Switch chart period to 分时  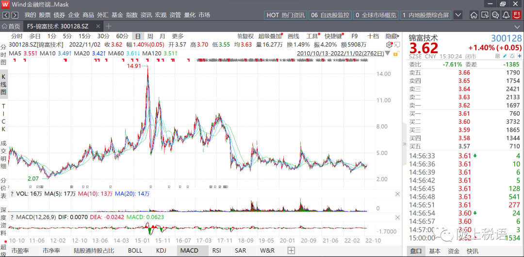pos(16,36)
